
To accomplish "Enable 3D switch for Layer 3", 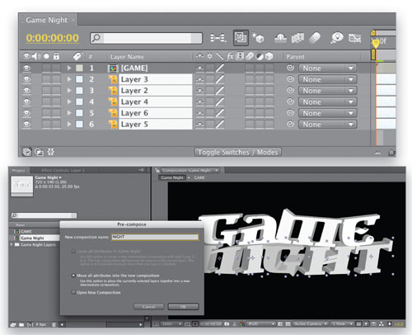I will click(x=269, y=79).
